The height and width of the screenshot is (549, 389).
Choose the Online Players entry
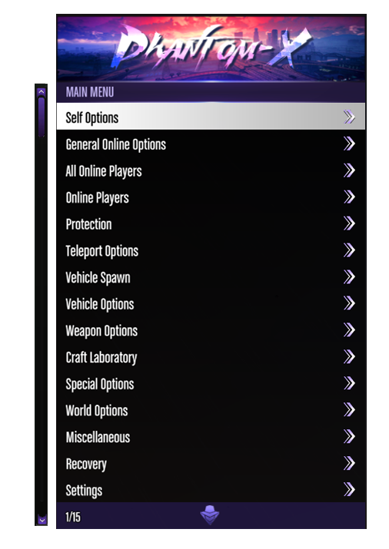(211, 197)
